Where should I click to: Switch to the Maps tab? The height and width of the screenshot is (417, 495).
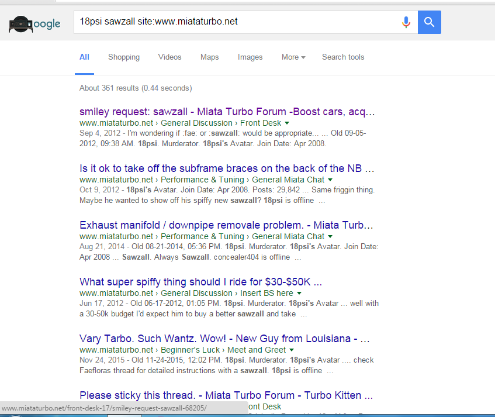(x=210, y=57)
